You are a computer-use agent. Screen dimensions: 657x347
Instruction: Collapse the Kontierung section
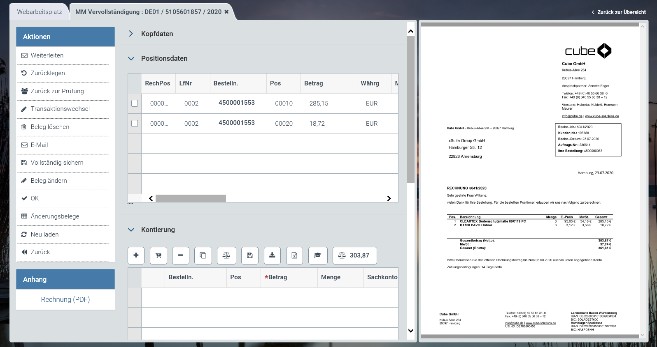point(131,230)
